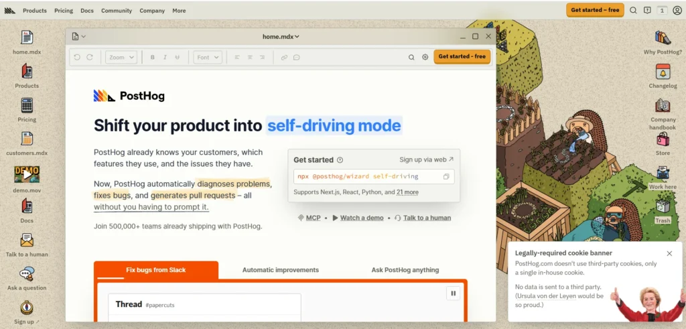Open the Pricing menu item

point(64,11)
